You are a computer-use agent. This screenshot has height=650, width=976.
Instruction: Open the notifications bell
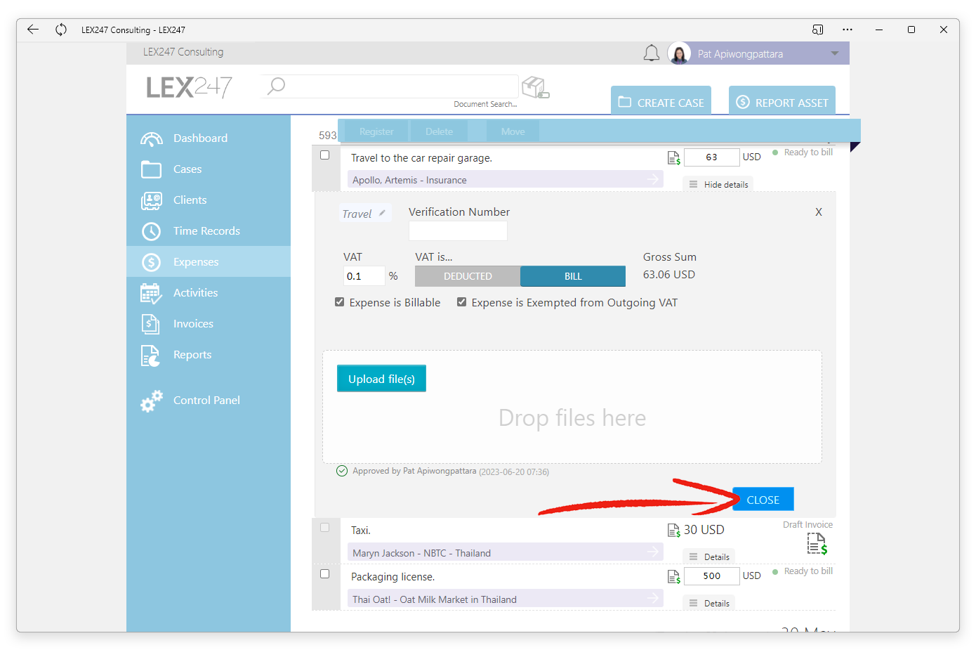pos(652,53)
